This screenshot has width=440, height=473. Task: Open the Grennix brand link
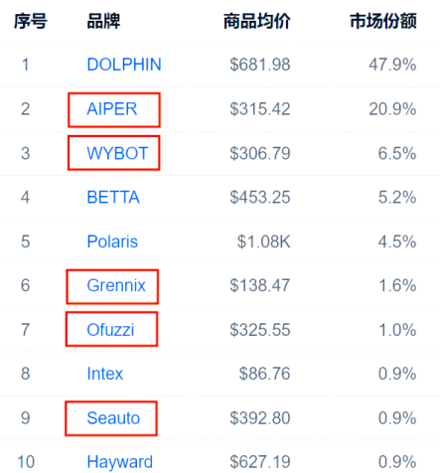pos(116,285)
